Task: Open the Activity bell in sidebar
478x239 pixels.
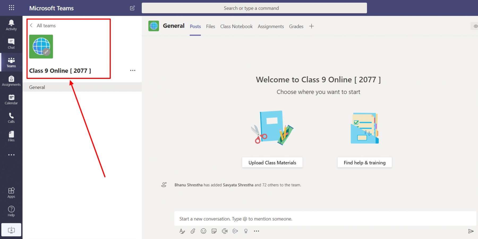Action: [11, 25]
